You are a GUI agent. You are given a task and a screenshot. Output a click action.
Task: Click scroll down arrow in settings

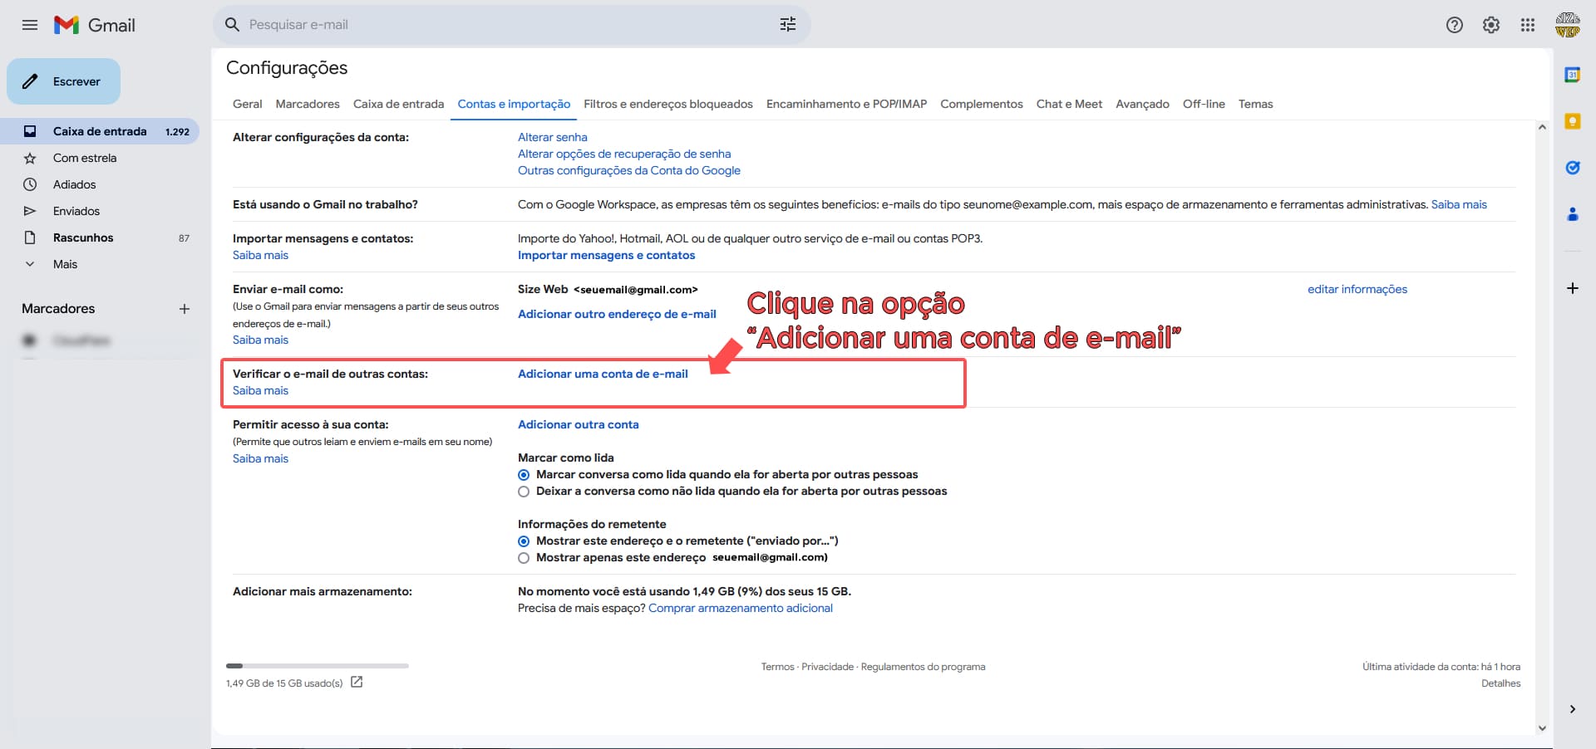point(1542,728)
